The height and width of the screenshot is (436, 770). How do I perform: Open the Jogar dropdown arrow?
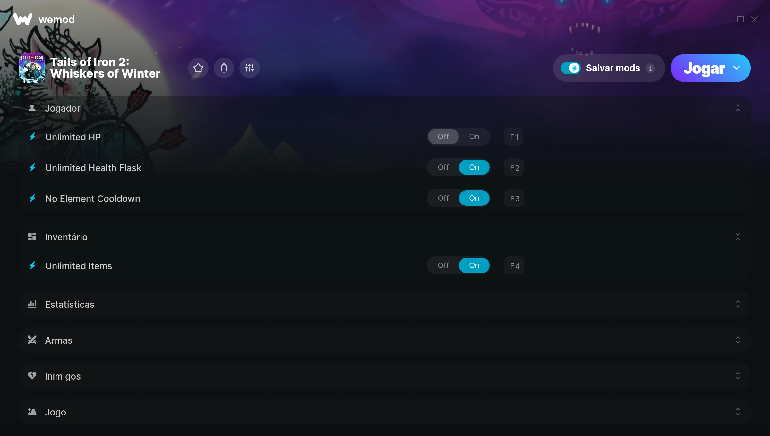tap(737, 68)
